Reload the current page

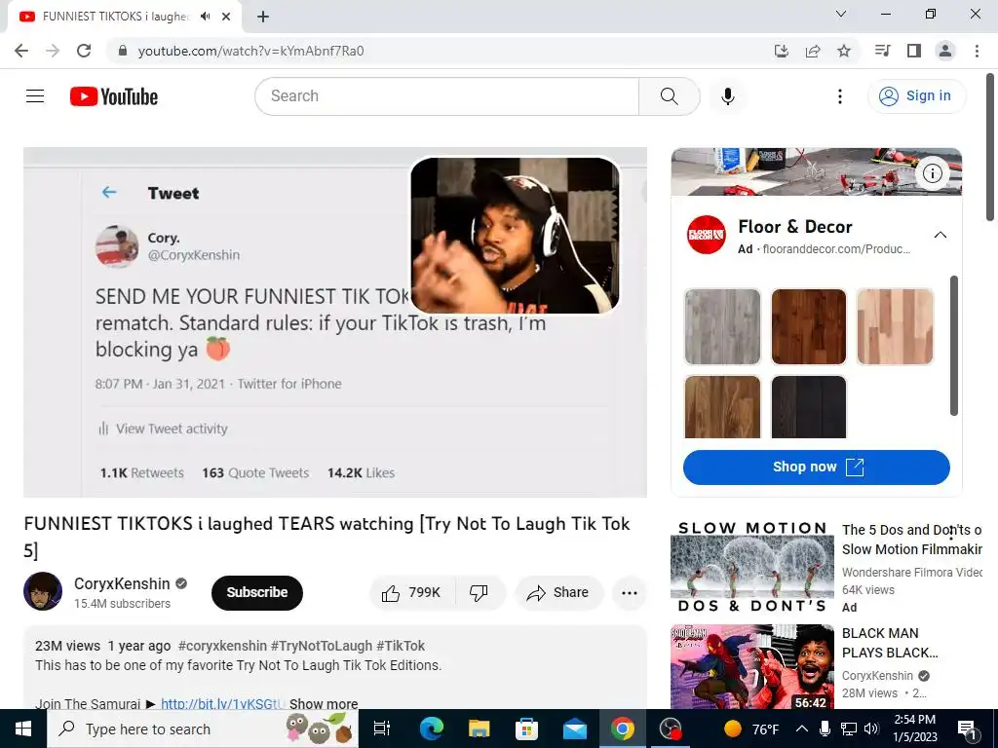pyautogui.click(x=84, y=51)
